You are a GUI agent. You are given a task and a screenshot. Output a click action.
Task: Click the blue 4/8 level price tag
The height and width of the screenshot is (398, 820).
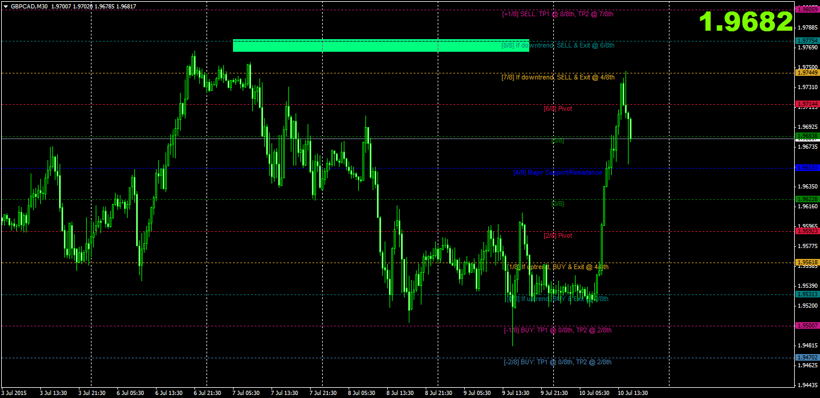click(x=807, y=167)
